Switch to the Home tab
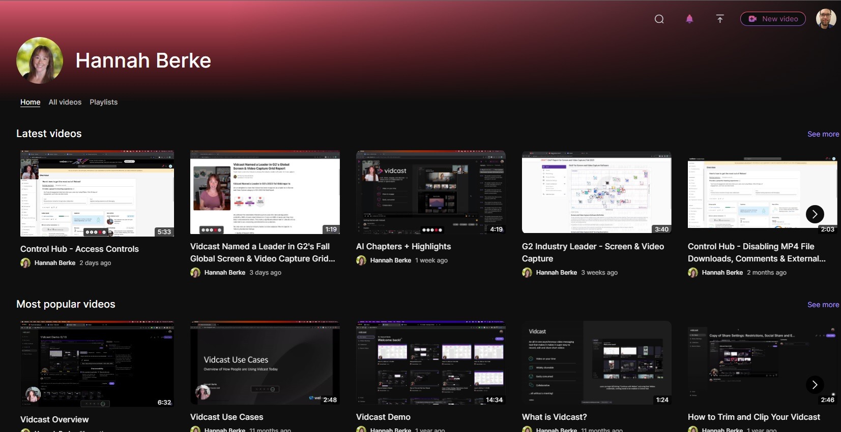Viewport: 841px width, 432px height. pyautogui.click(x=31, y=102)
